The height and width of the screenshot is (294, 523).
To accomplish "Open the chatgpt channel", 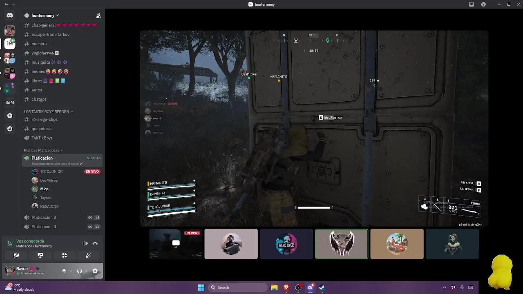I will (x=62, y=99).
